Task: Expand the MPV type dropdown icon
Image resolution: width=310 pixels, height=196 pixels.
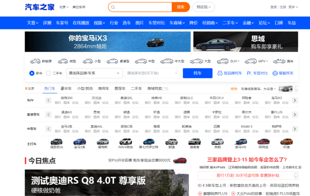Action: [267, 61]
